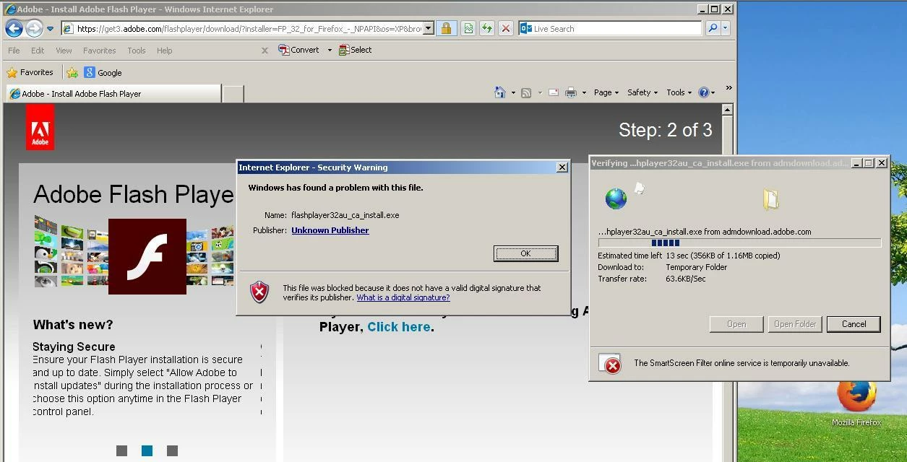Expand the Home button dropdown arrow
Screen dimensions: 907x462
pyautogui.click(x=513, y=92)
